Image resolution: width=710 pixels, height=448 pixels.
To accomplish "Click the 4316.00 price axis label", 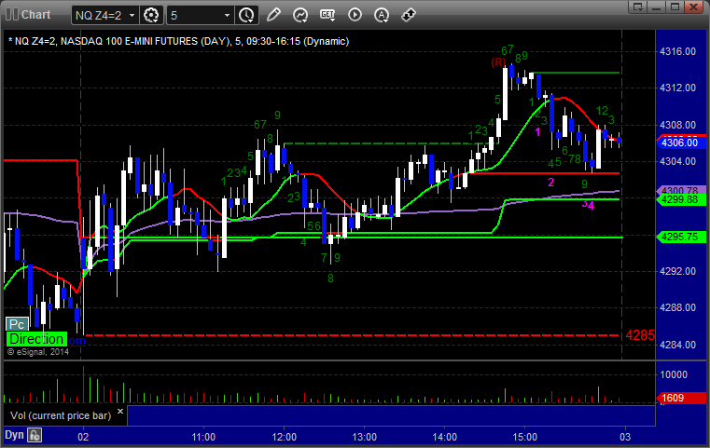I will 678,51.
